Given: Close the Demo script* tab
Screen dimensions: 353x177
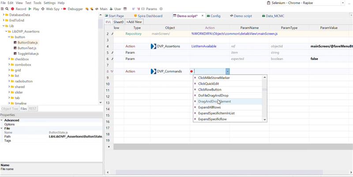Looking at the screenshot, I should 203,16.
